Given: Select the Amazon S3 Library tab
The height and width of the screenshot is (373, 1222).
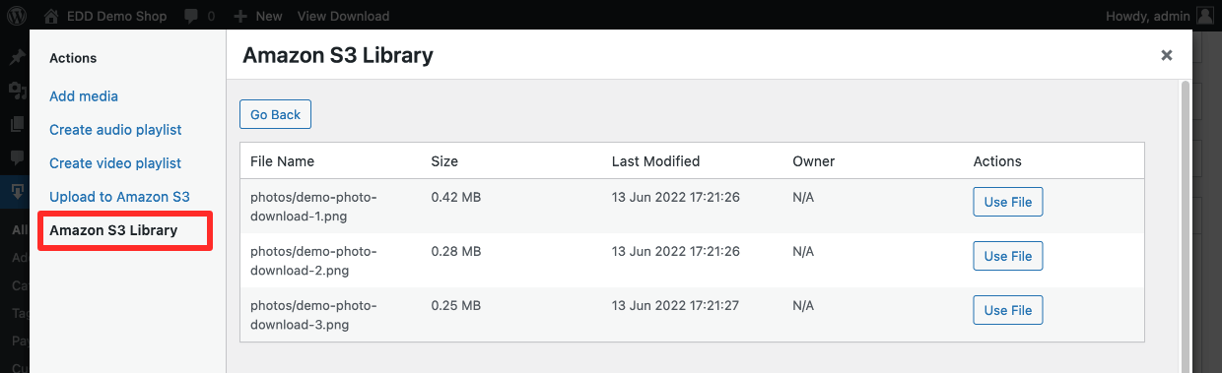Looking at the screenshot, I should coord(113,230).
